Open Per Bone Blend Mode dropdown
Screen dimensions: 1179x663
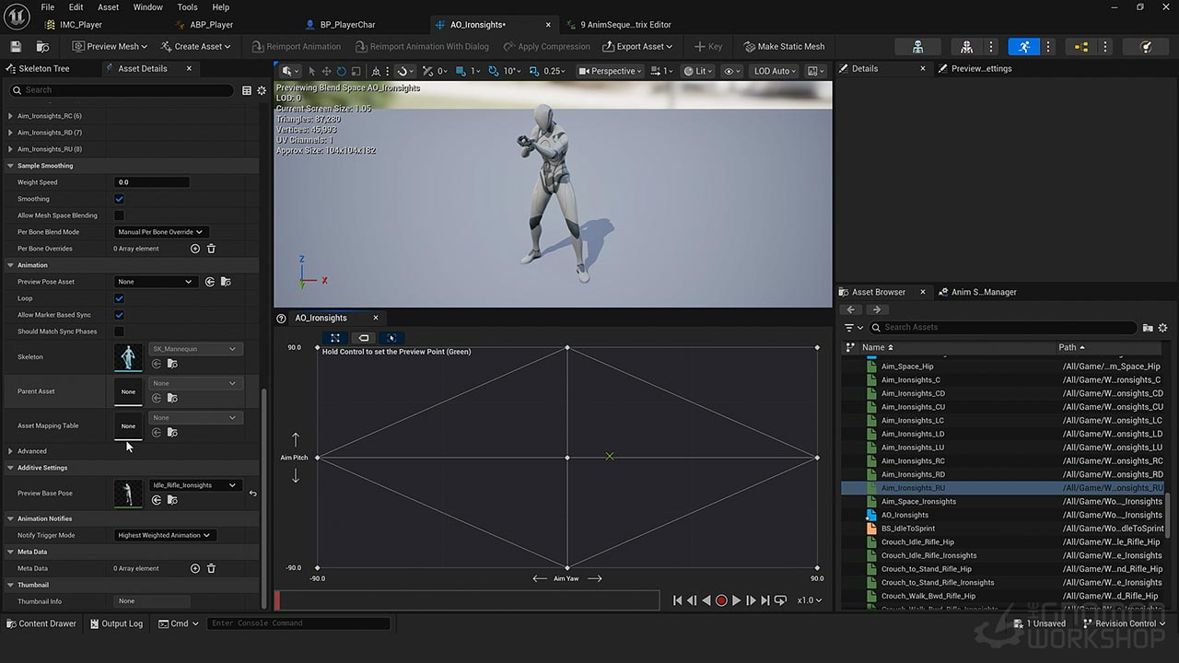pos(161,232)
